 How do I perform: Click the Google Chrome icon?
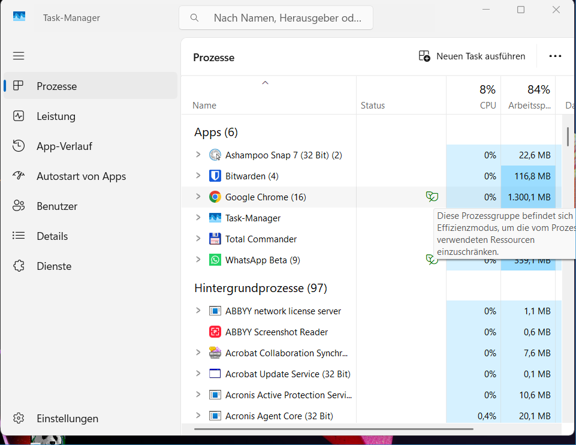click(x=215, y=197)
